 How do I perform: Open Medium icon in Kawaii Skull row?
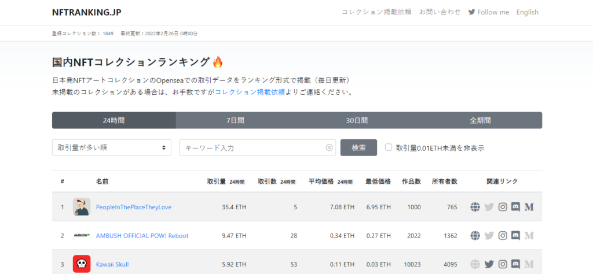(x=529, y=264)
